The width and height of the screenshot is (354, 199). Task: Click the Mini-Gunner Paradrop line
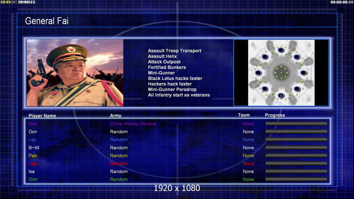(x=172, y=90)
